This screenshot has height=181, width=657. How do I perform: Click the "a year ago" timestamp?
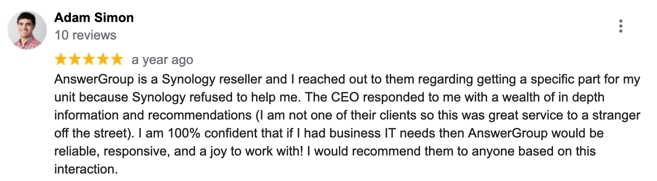(162, 60)
